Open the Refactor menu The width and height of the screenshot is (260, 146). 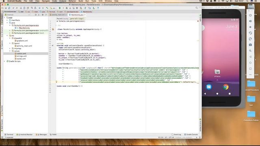click(x=72, y=1)
